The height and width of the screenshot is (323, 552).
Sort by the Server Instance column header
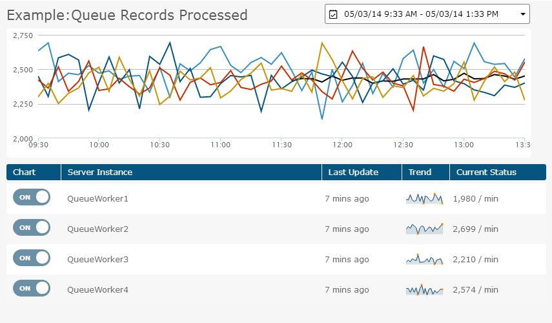192,172
